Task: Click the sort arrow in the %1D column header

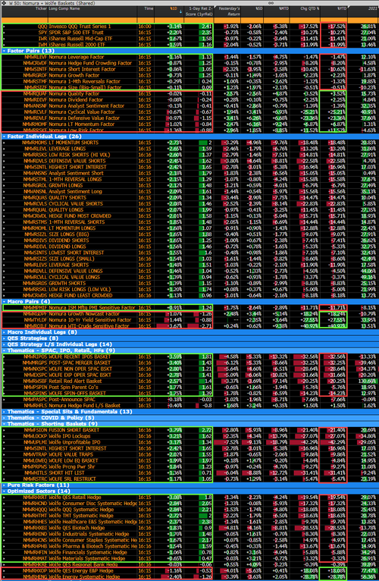Action: 180,11
